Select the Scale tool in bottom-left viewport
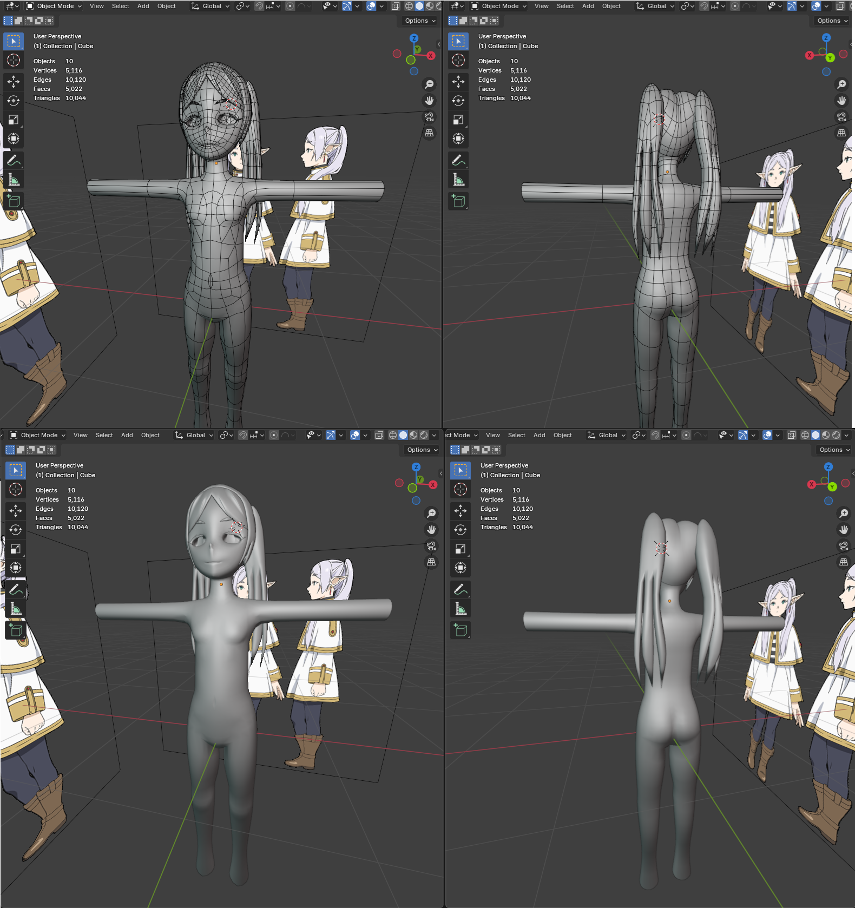The height and width of the screenshot is (908, 855). (16, 549)
